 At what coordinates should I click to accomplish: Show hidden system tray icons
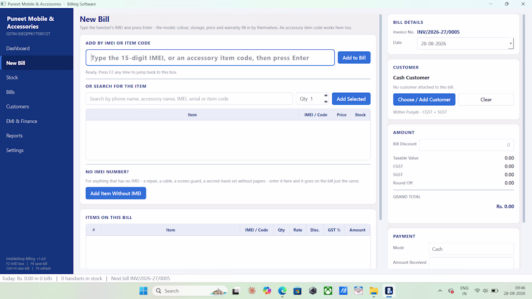point(440,291)
